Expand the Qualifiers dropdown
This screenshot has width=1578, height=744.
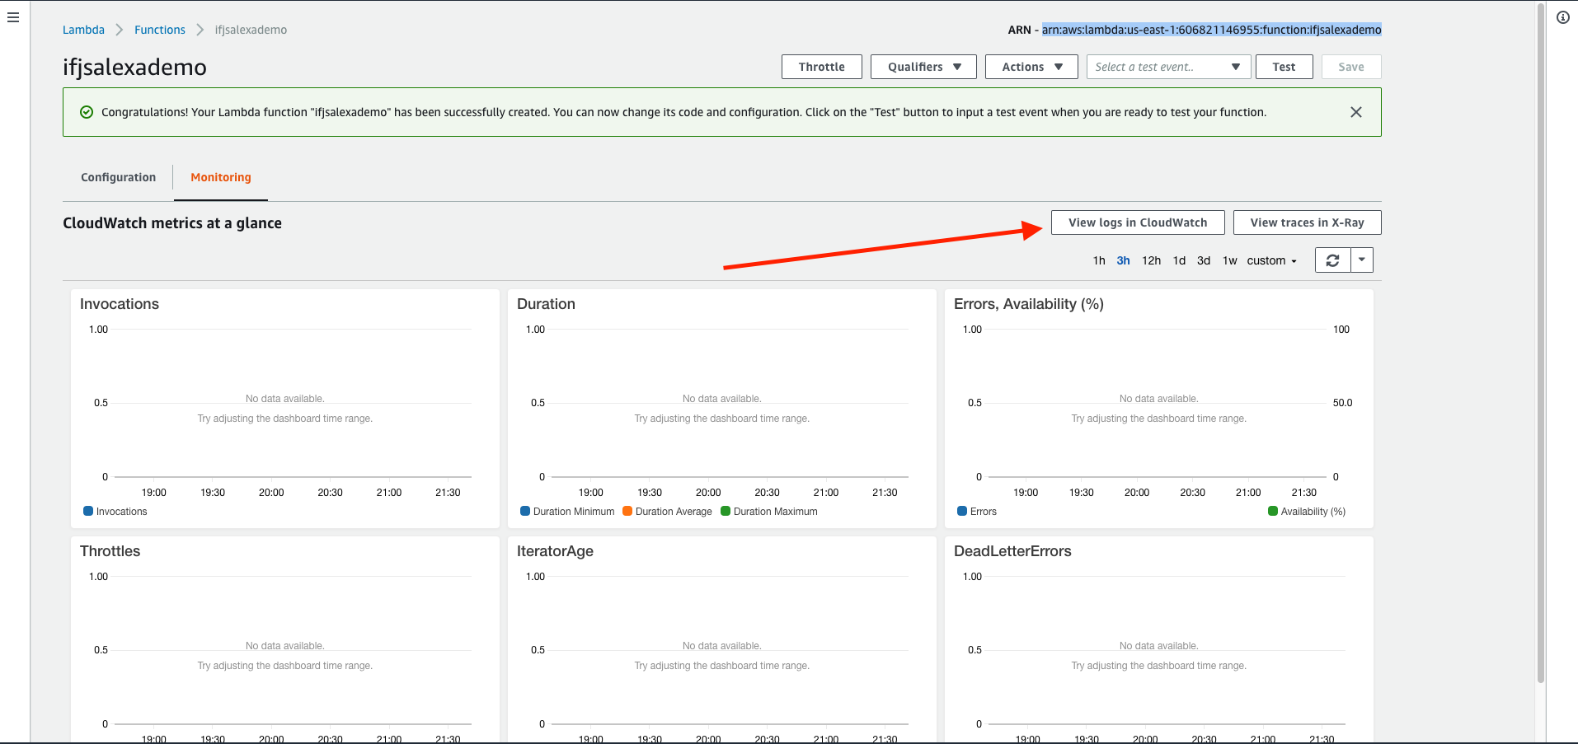coord(923,67)
